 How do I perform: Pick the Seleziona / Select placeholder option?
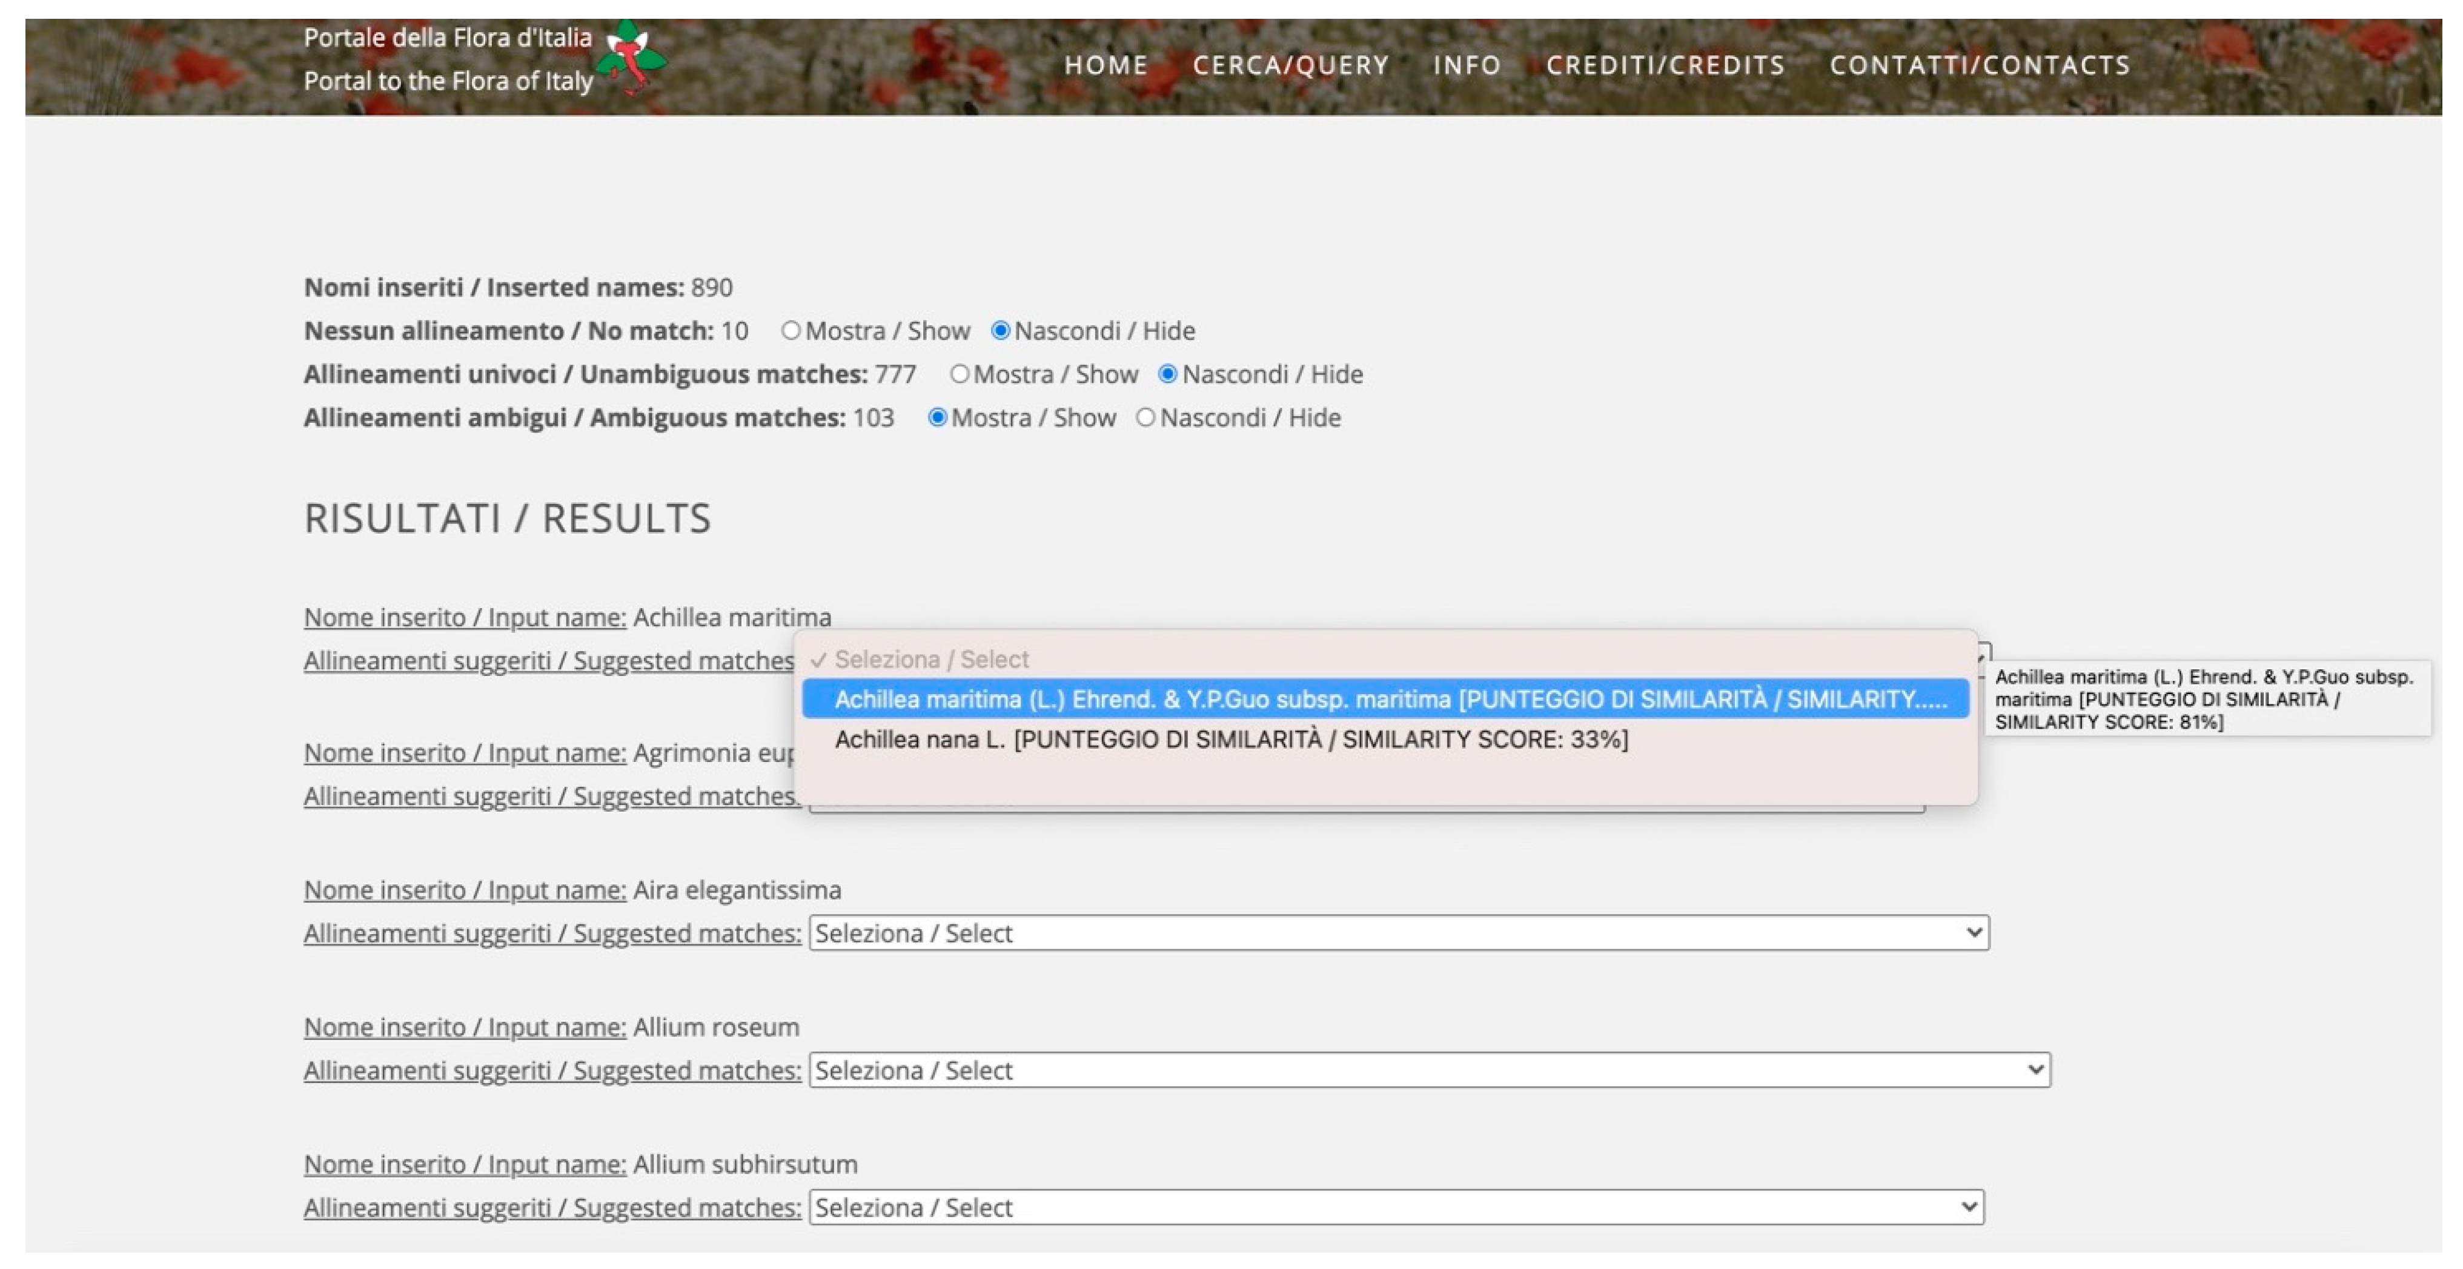coord(930,659)
